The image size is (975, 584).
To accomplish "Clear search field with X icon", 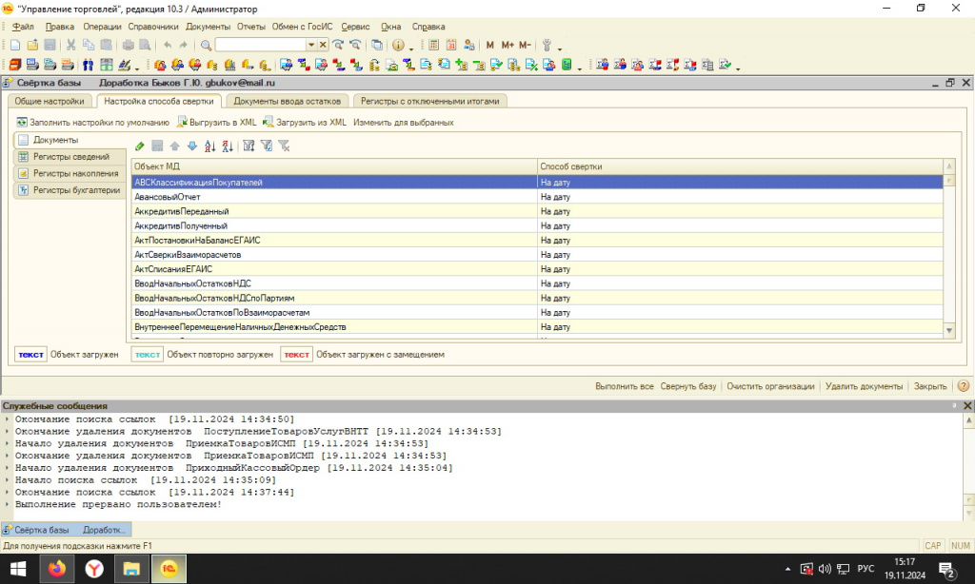I will point(323,45).
